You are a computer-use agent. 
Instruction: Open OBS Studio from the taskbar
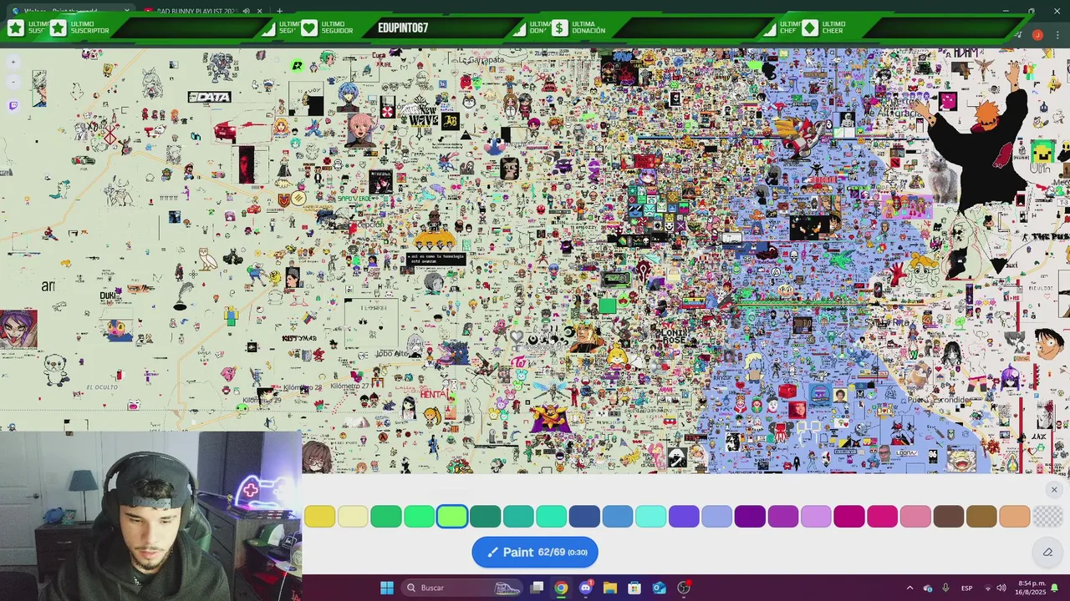coord(684,588)
